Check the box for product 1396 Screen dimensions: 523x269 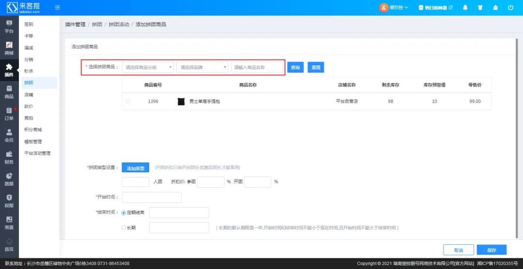pos(128,101)
